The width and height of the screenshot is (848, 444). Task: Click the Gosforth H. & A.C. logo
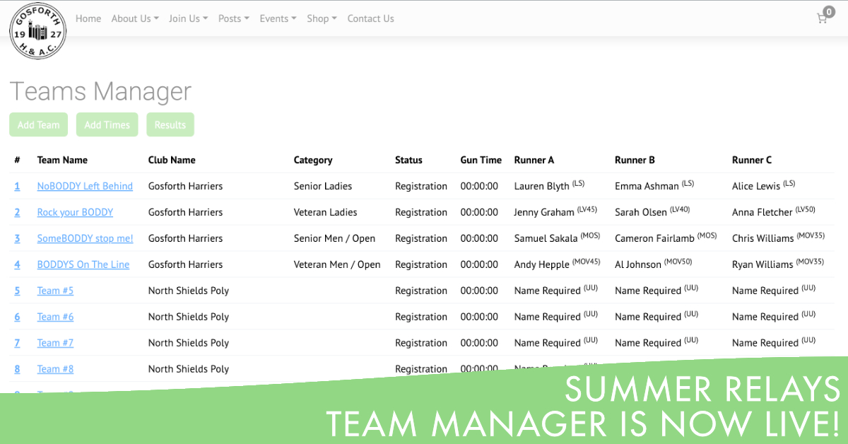pos(37,31)
